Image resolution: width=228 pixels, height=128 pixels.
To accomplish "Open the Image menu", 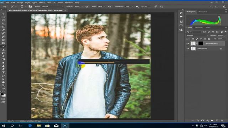I will [20, 2].
